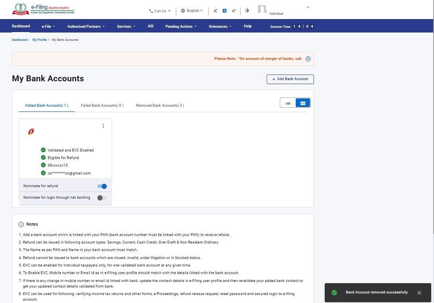The height and width of the screenshot is (303, 434).
Task: Click the e-Filing Income Tax Department logo
Action: click(x=43, y=9)
